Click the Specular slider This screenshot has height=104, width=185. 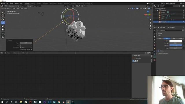176,45
